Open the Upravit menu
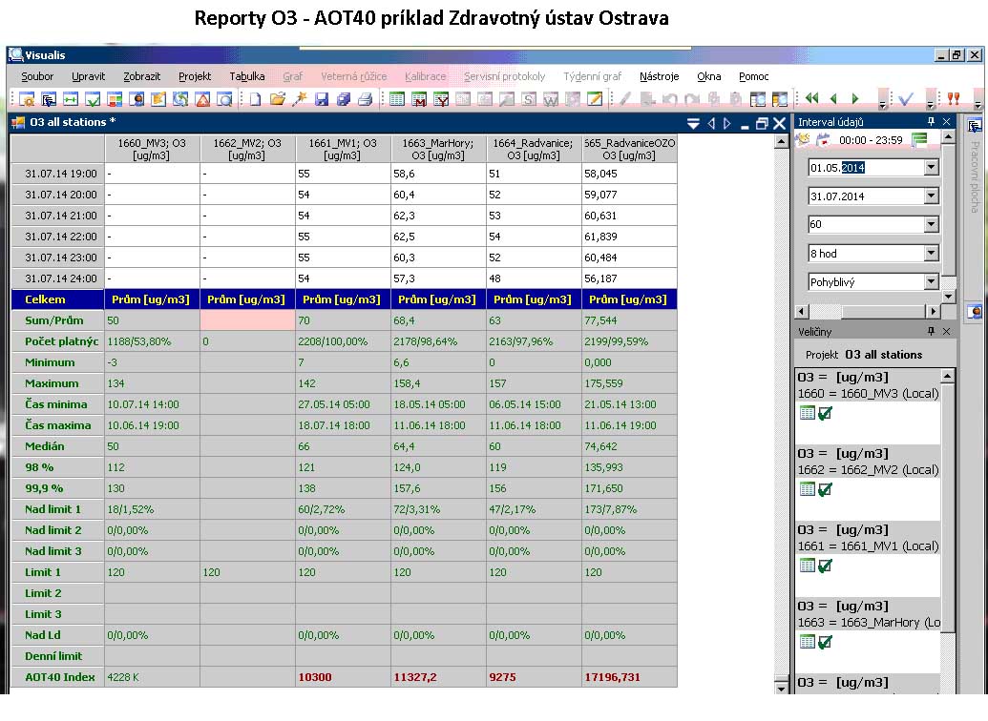Screen dimensions: 988x721 click(88, 76)
